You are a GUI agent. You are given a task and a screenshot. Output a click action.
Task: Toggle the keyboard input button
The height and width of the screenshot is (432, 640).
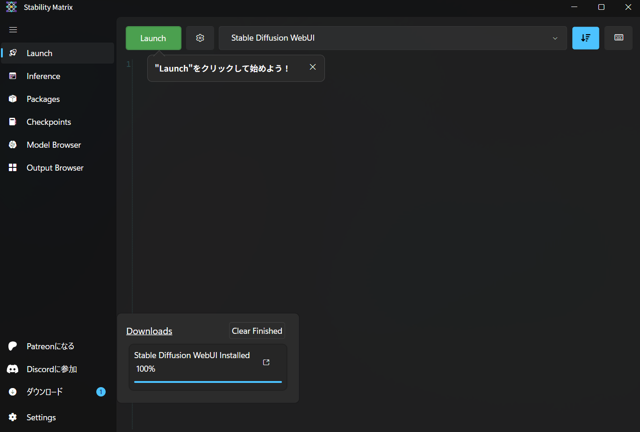pos(618,38)
